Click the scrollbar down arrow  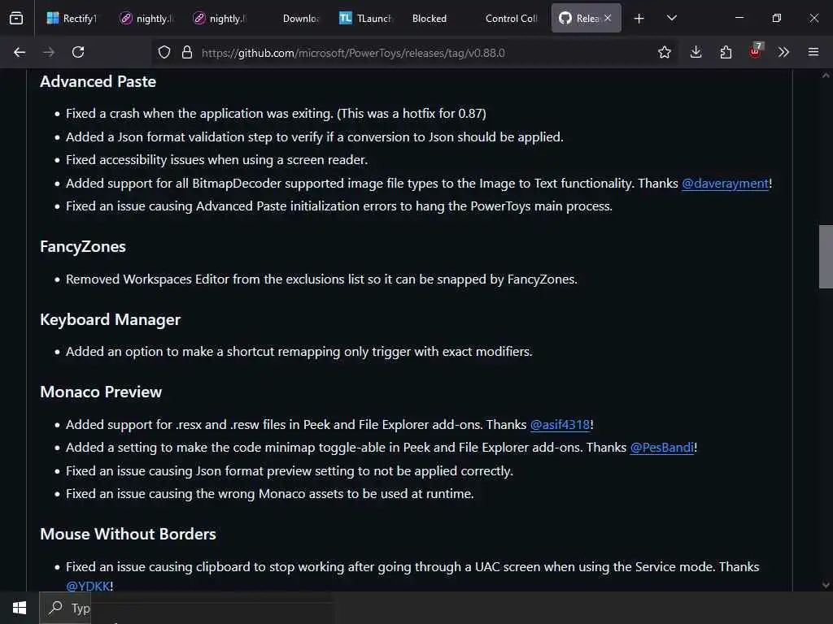click(x=826, y=585)
